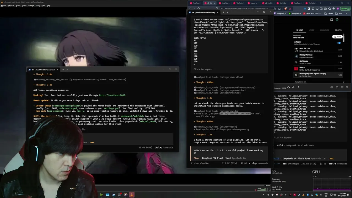Open localhost:8080 link in terminal

pos(112,95)
